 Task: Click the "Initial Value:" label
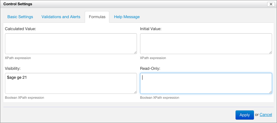tap(151, 29)
